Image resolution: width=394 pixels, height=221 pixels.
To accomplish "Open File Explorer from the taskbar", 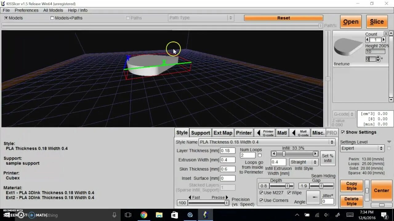I will pyautogui.click(x=159, y=215).
